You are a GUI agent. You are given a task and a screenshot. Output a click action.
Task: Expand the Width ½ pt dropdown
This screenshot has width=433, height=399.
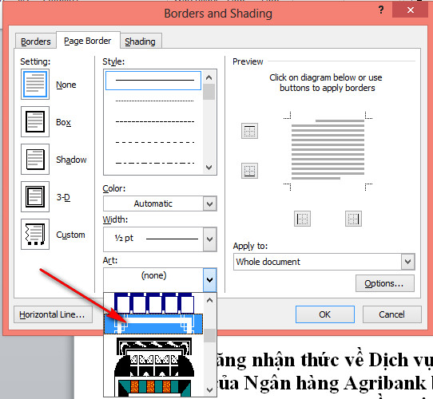160,239
